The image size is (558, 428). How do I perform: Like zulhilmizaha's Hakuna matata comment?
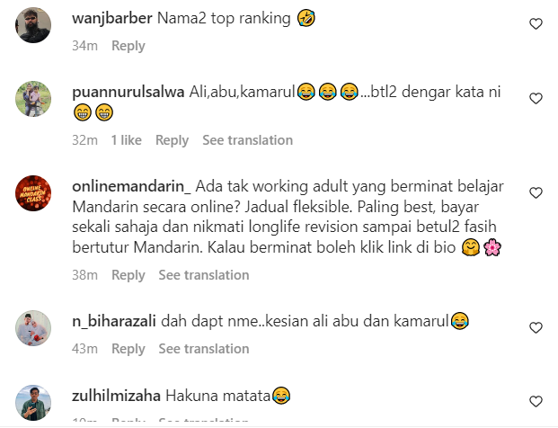(536, 401)
